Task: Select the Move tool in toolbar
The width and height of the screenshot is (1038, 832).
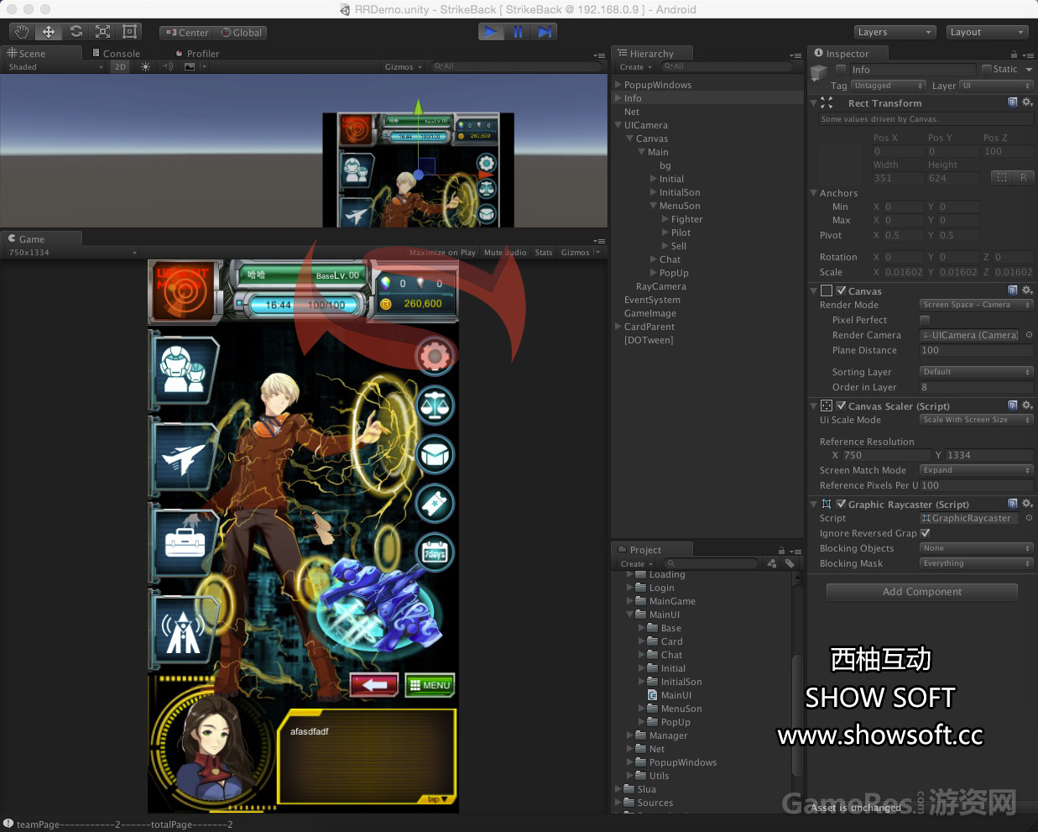Action: click(49, 32)
